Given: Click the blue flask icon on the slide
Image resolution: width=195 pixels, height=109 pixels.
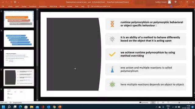Looking at the screenshot, I should pos(112,69).
